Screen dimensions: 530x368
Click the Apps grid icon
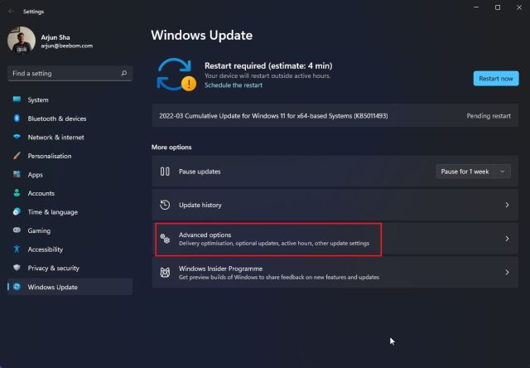pyautogui.click(x=17, y=174)
